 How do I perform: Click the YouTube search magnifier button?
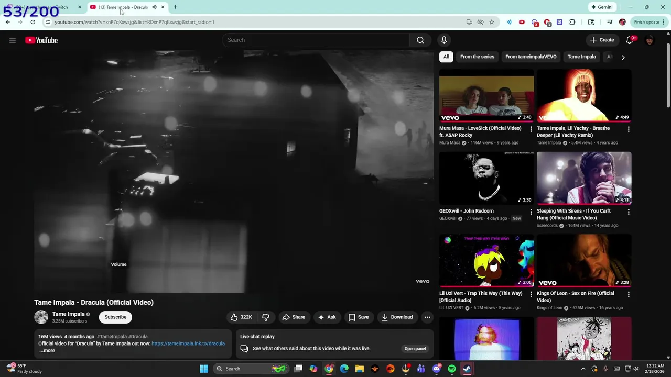[x=420, y=40]
